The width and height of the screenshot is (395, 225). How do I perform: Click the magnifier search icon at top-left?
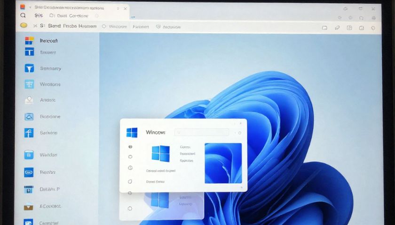click(23, 15)
